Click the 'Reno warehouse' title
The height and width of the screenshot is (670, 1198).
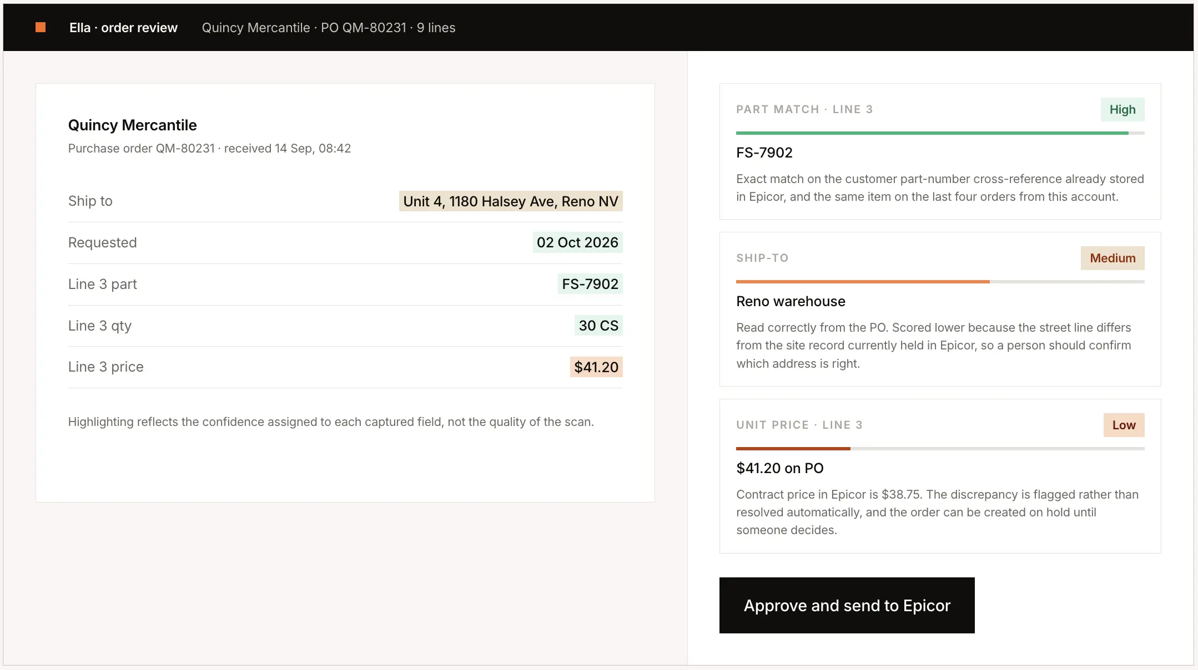click(791, 301)
